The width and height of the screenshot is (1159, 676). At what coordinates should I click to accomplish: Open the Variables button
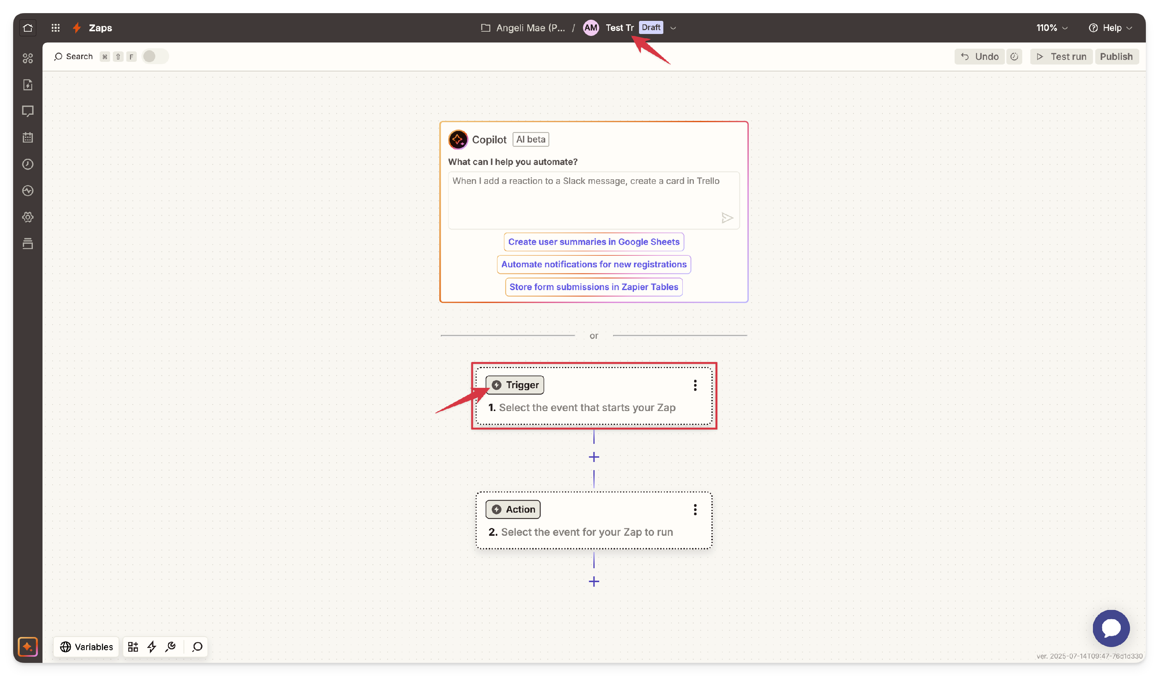87,647
